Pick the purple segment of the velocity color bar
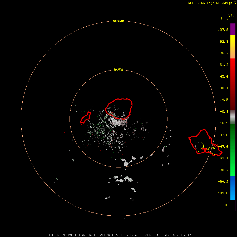Screen dimensions: 237x237 233,29
